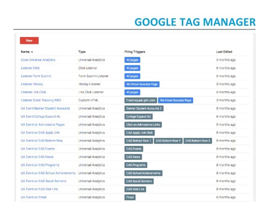Screen dimensions: 269x202
Task: Open UA Event Banner Student Accounts tag
Action: coord(45,108)
